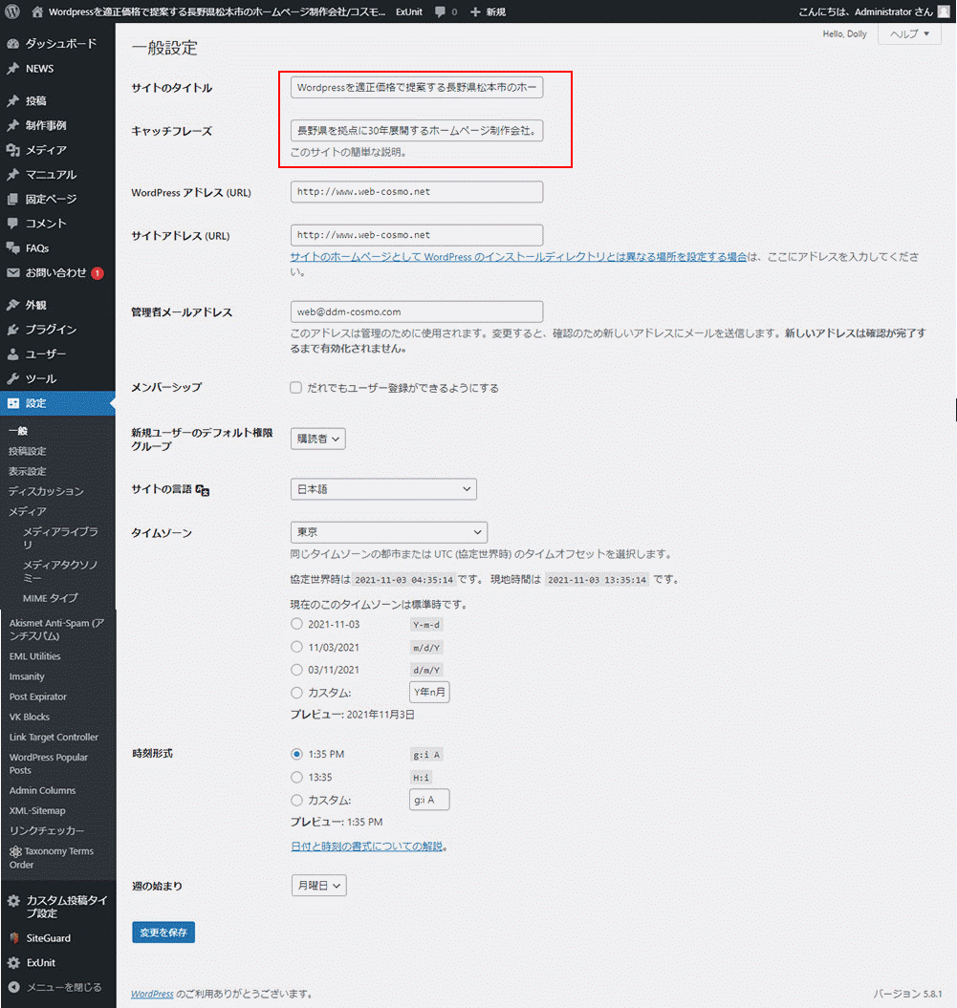Open ディスカッション settings submenu item

[46, 491]
